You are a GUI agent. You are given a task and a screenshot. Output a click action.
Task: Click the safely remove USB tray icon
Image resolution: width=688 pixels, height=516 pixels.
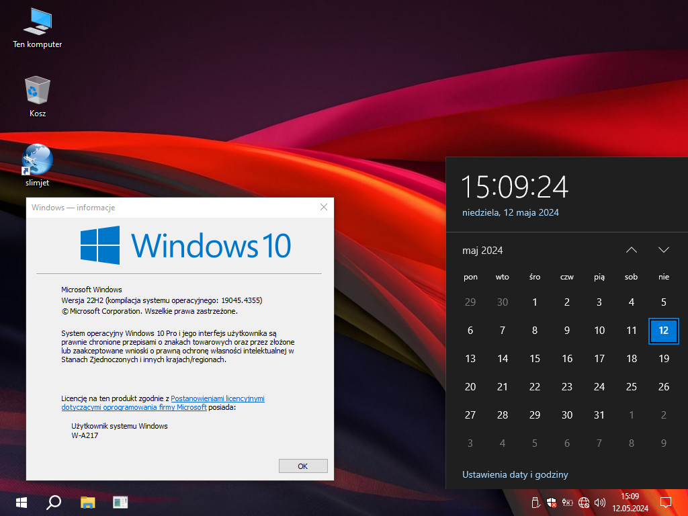[535, 502]
